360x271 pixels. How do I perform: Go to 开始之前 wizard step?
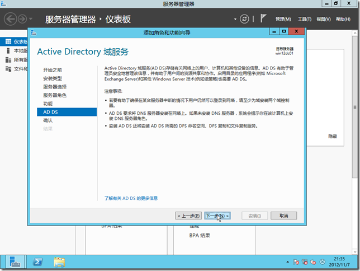click(x=53, y=70)
